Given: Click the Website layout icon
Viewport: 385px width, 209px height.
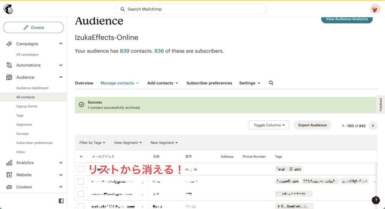Looking at the screenshot, I should pyautogui.click(x=9, y=175).
